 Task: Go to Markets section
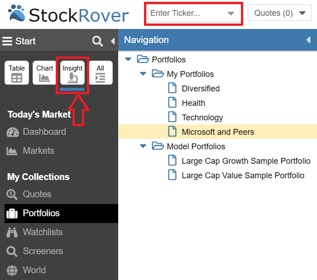(38, 151)
